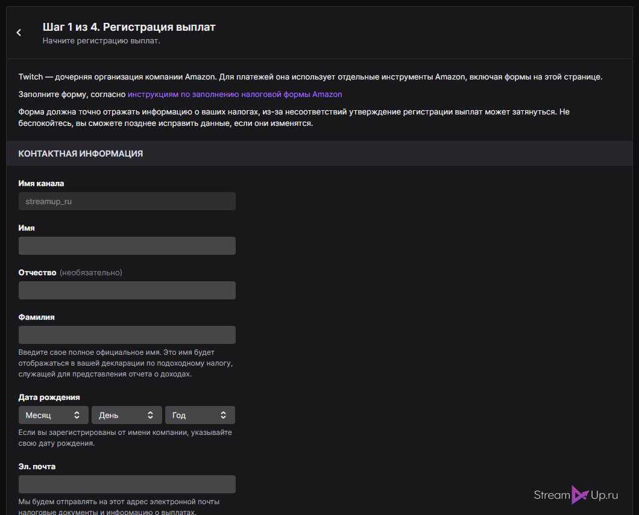Click the КОНТАКТНАЯ ИНФОРМАЦИЯ section header
Image resolution: width=639 pixels, height=515 pixels.
pyautogui.click(x=319, y=154)
